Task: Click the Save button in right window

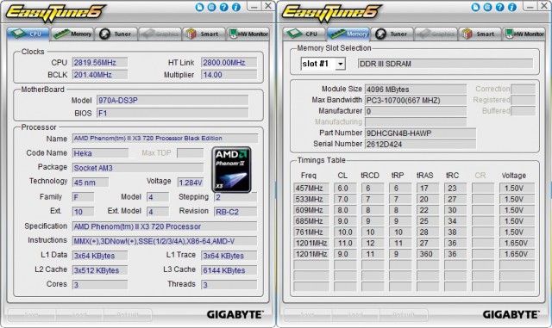Action: click(x=308, y=314)
